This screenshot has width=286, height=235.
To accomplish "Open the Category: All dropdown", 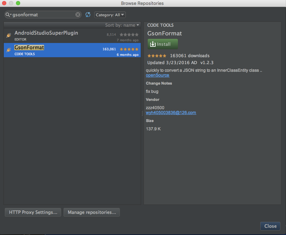I will (109, 15).
